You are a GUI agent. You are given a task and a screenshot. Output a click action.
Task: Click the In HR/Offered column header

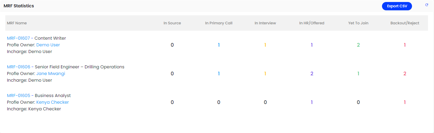coord(312,23)
